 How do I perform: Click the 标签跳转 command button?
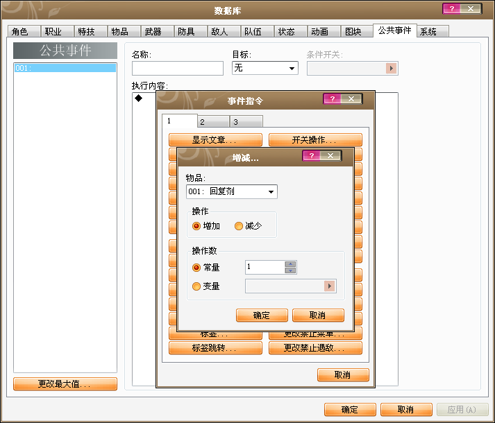tap(215, 348)
